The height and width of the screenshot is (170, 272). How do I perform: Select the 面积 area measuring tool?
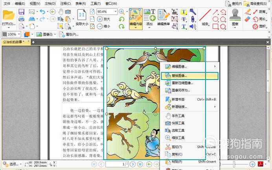[x=260, y=26]
